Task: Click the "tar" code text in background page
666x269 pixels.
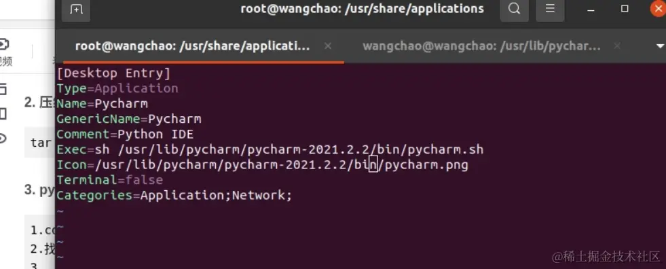Action: (41, 143)
